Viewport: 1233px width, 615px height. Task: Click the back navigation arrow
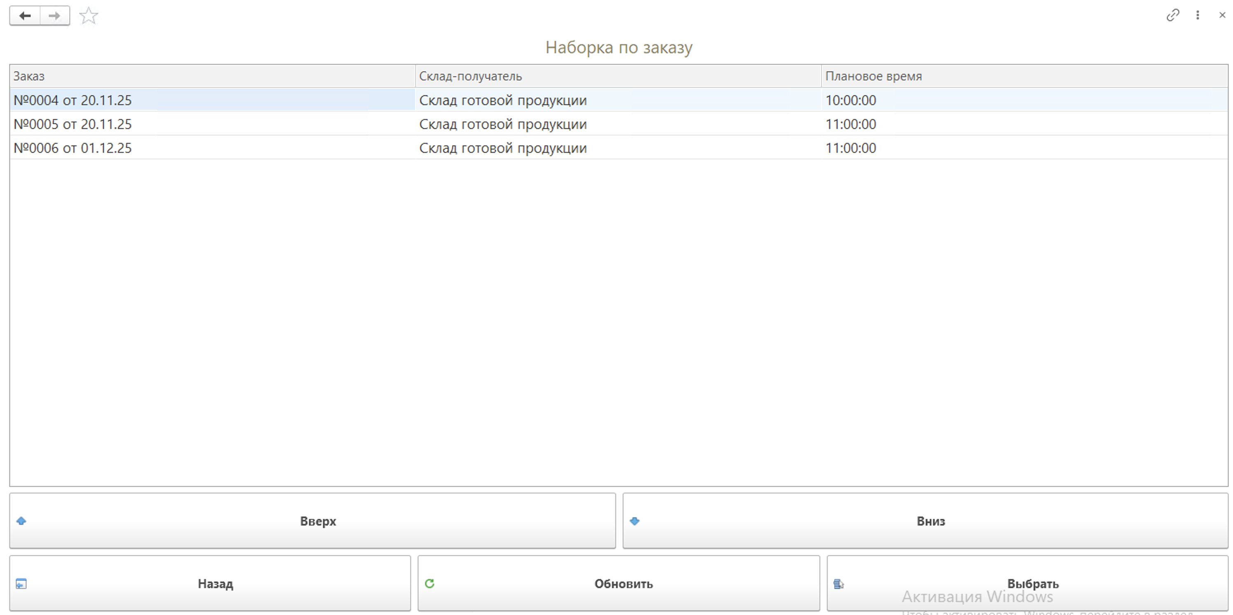pyautogui.click(x=25, y=16)
